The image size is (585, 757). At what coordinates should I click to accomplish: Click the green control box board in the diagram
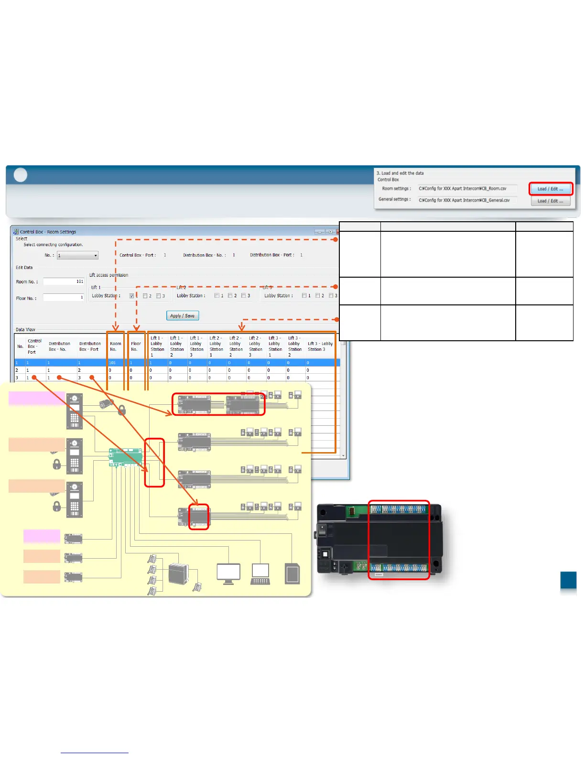tap(126, 457)
